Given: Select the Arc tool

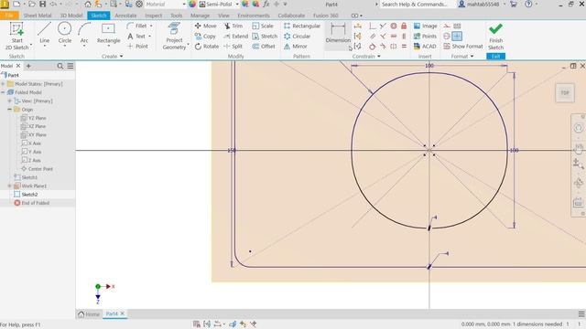Looking at the screenshot, I should pyautogui.click(x=84, y=33).
